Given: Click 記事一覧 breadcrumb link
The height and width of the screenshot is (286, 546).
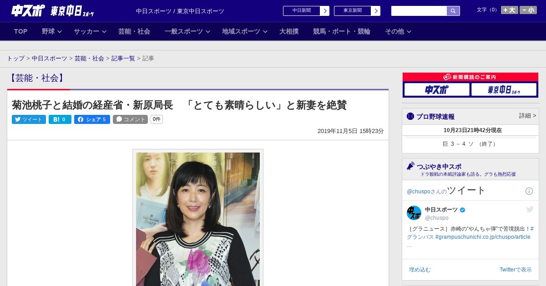Looking at the screenshot, I should point(123,59).
